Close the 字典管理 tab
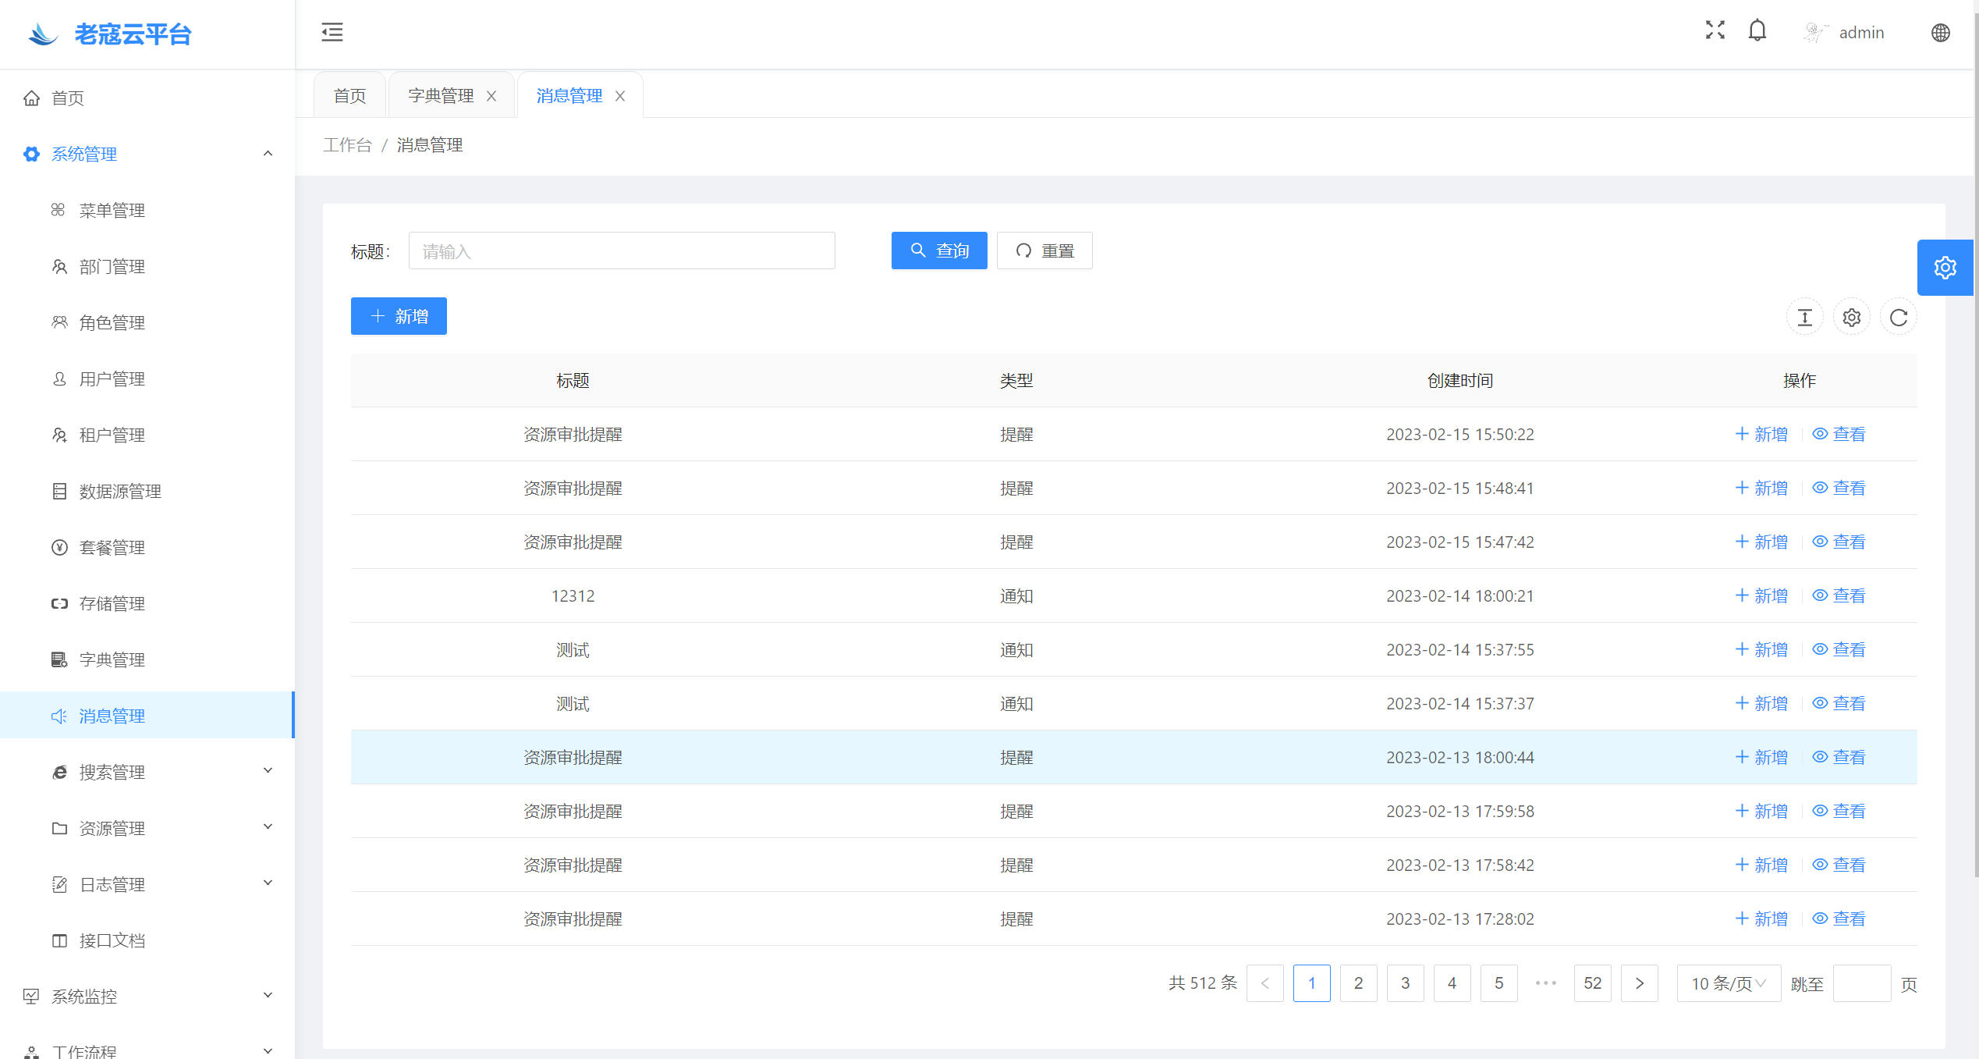The width and height of the screenshot is (1979, 1059). click(x=491, y=96)
